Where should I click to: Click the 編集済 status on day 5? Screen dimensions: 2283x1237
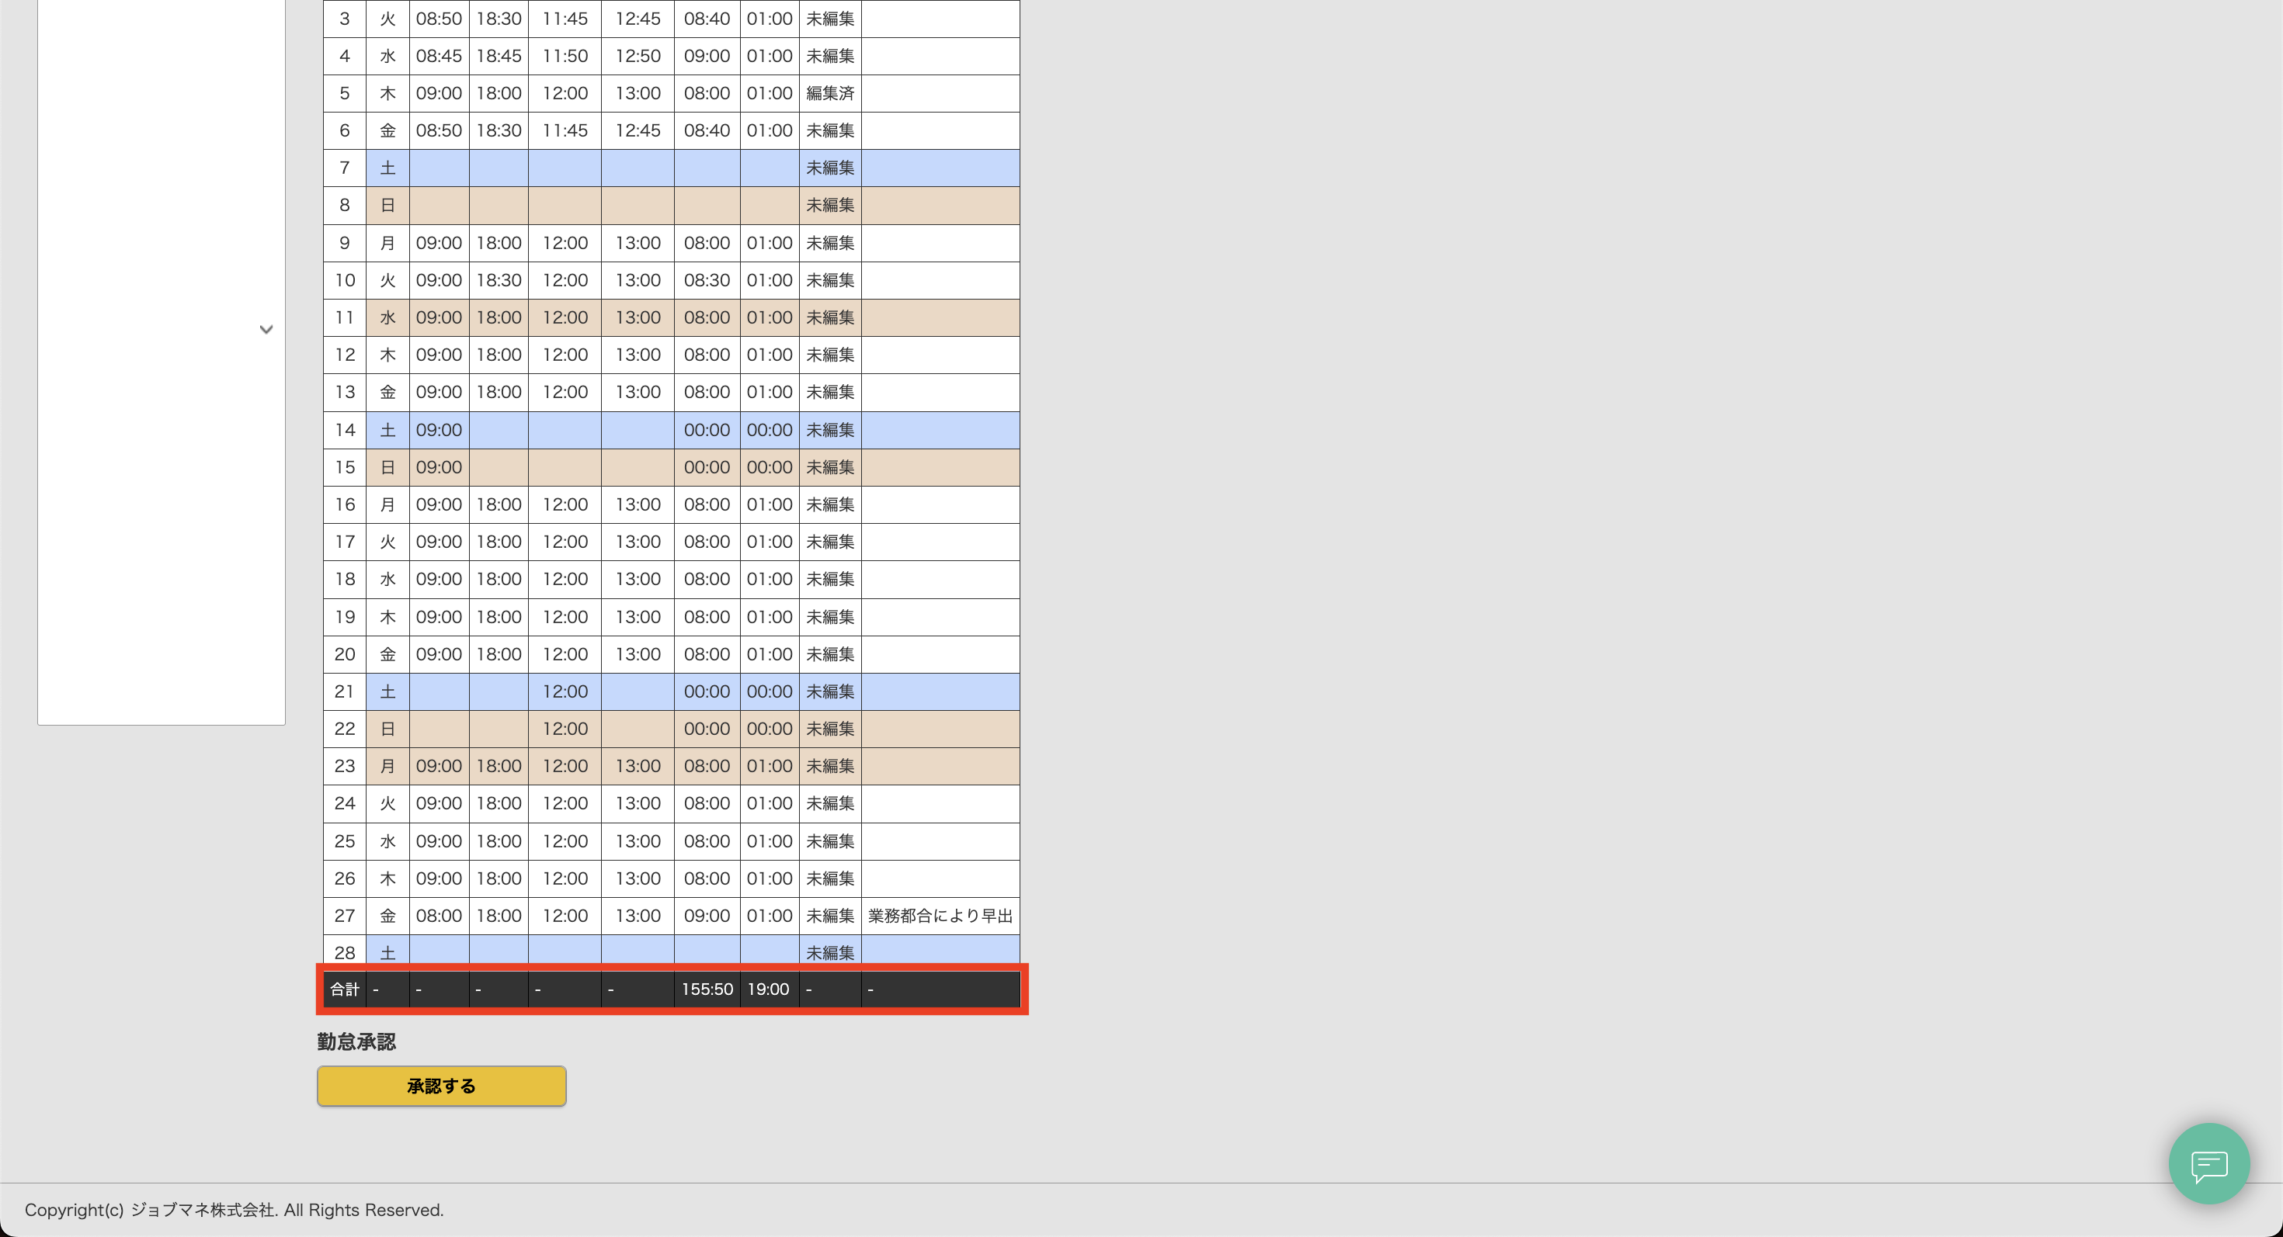pyautogui.click(x=829, y=93)
